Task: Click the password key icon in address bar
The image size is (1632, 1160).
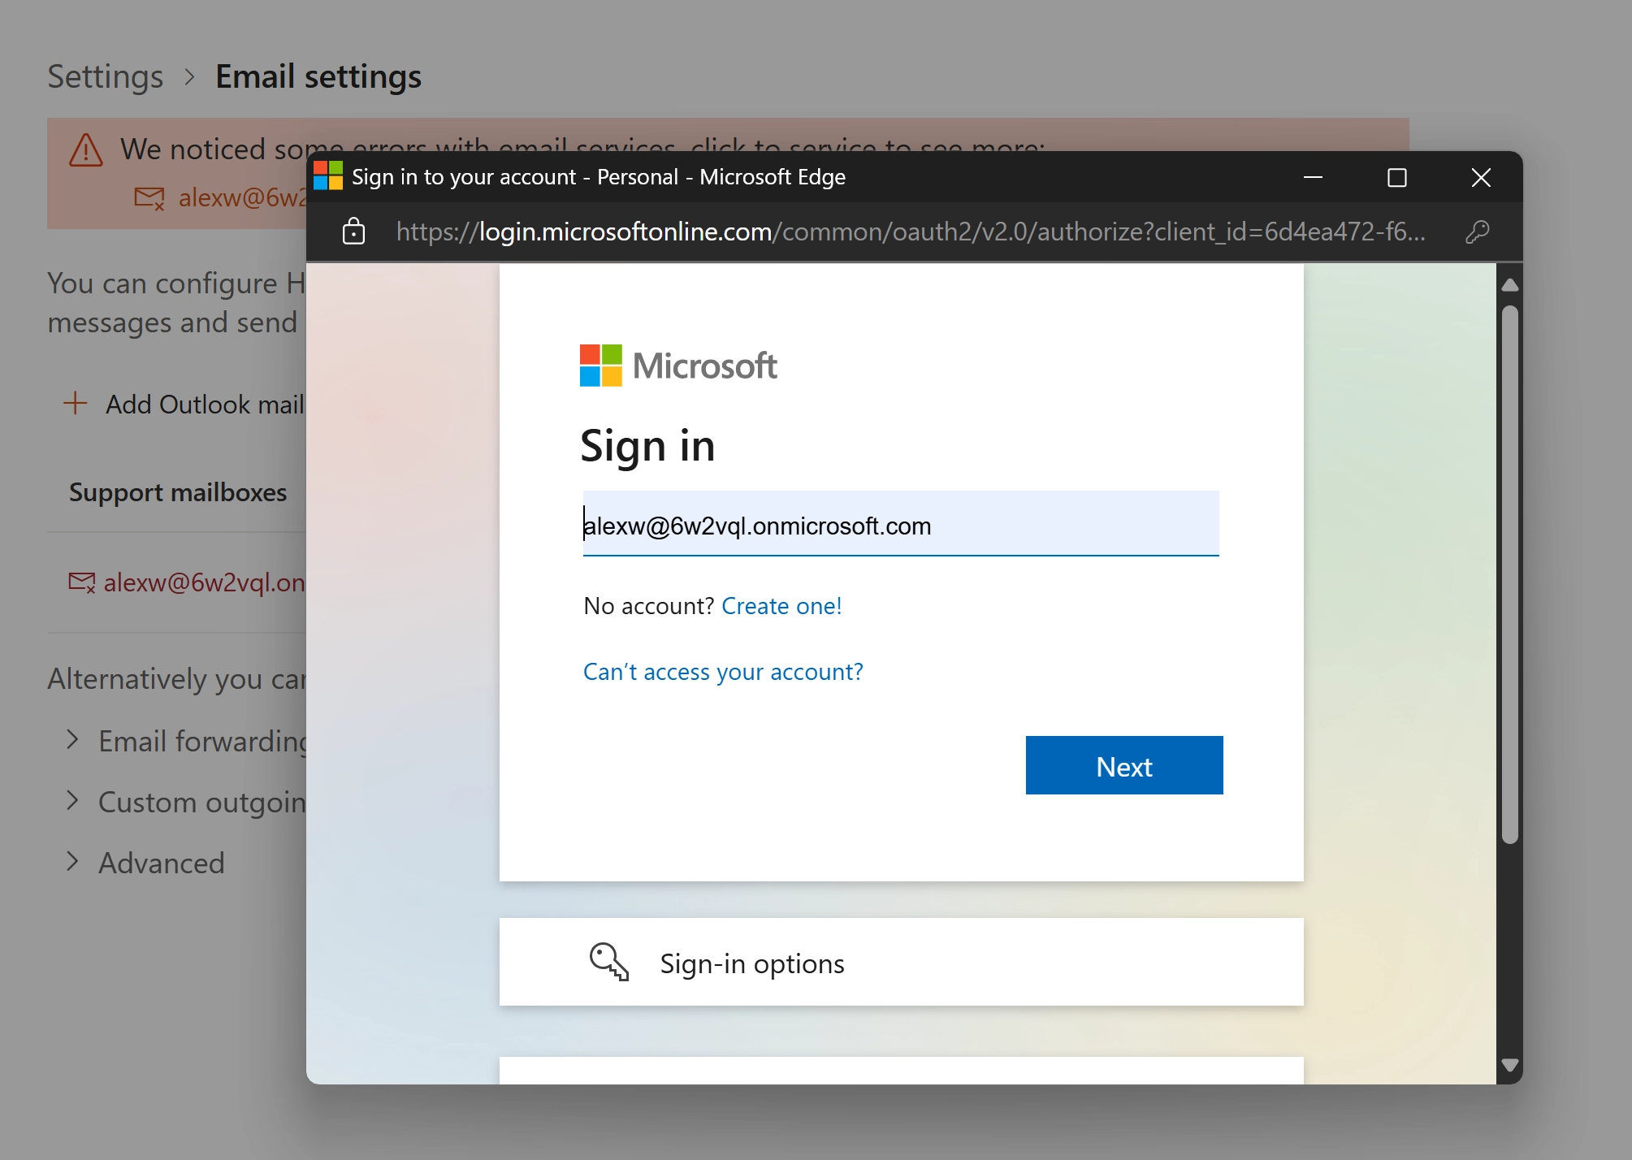Action: (x=1477, y=232)
